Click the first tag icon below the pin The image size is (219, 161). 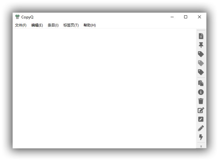point(201,54)
